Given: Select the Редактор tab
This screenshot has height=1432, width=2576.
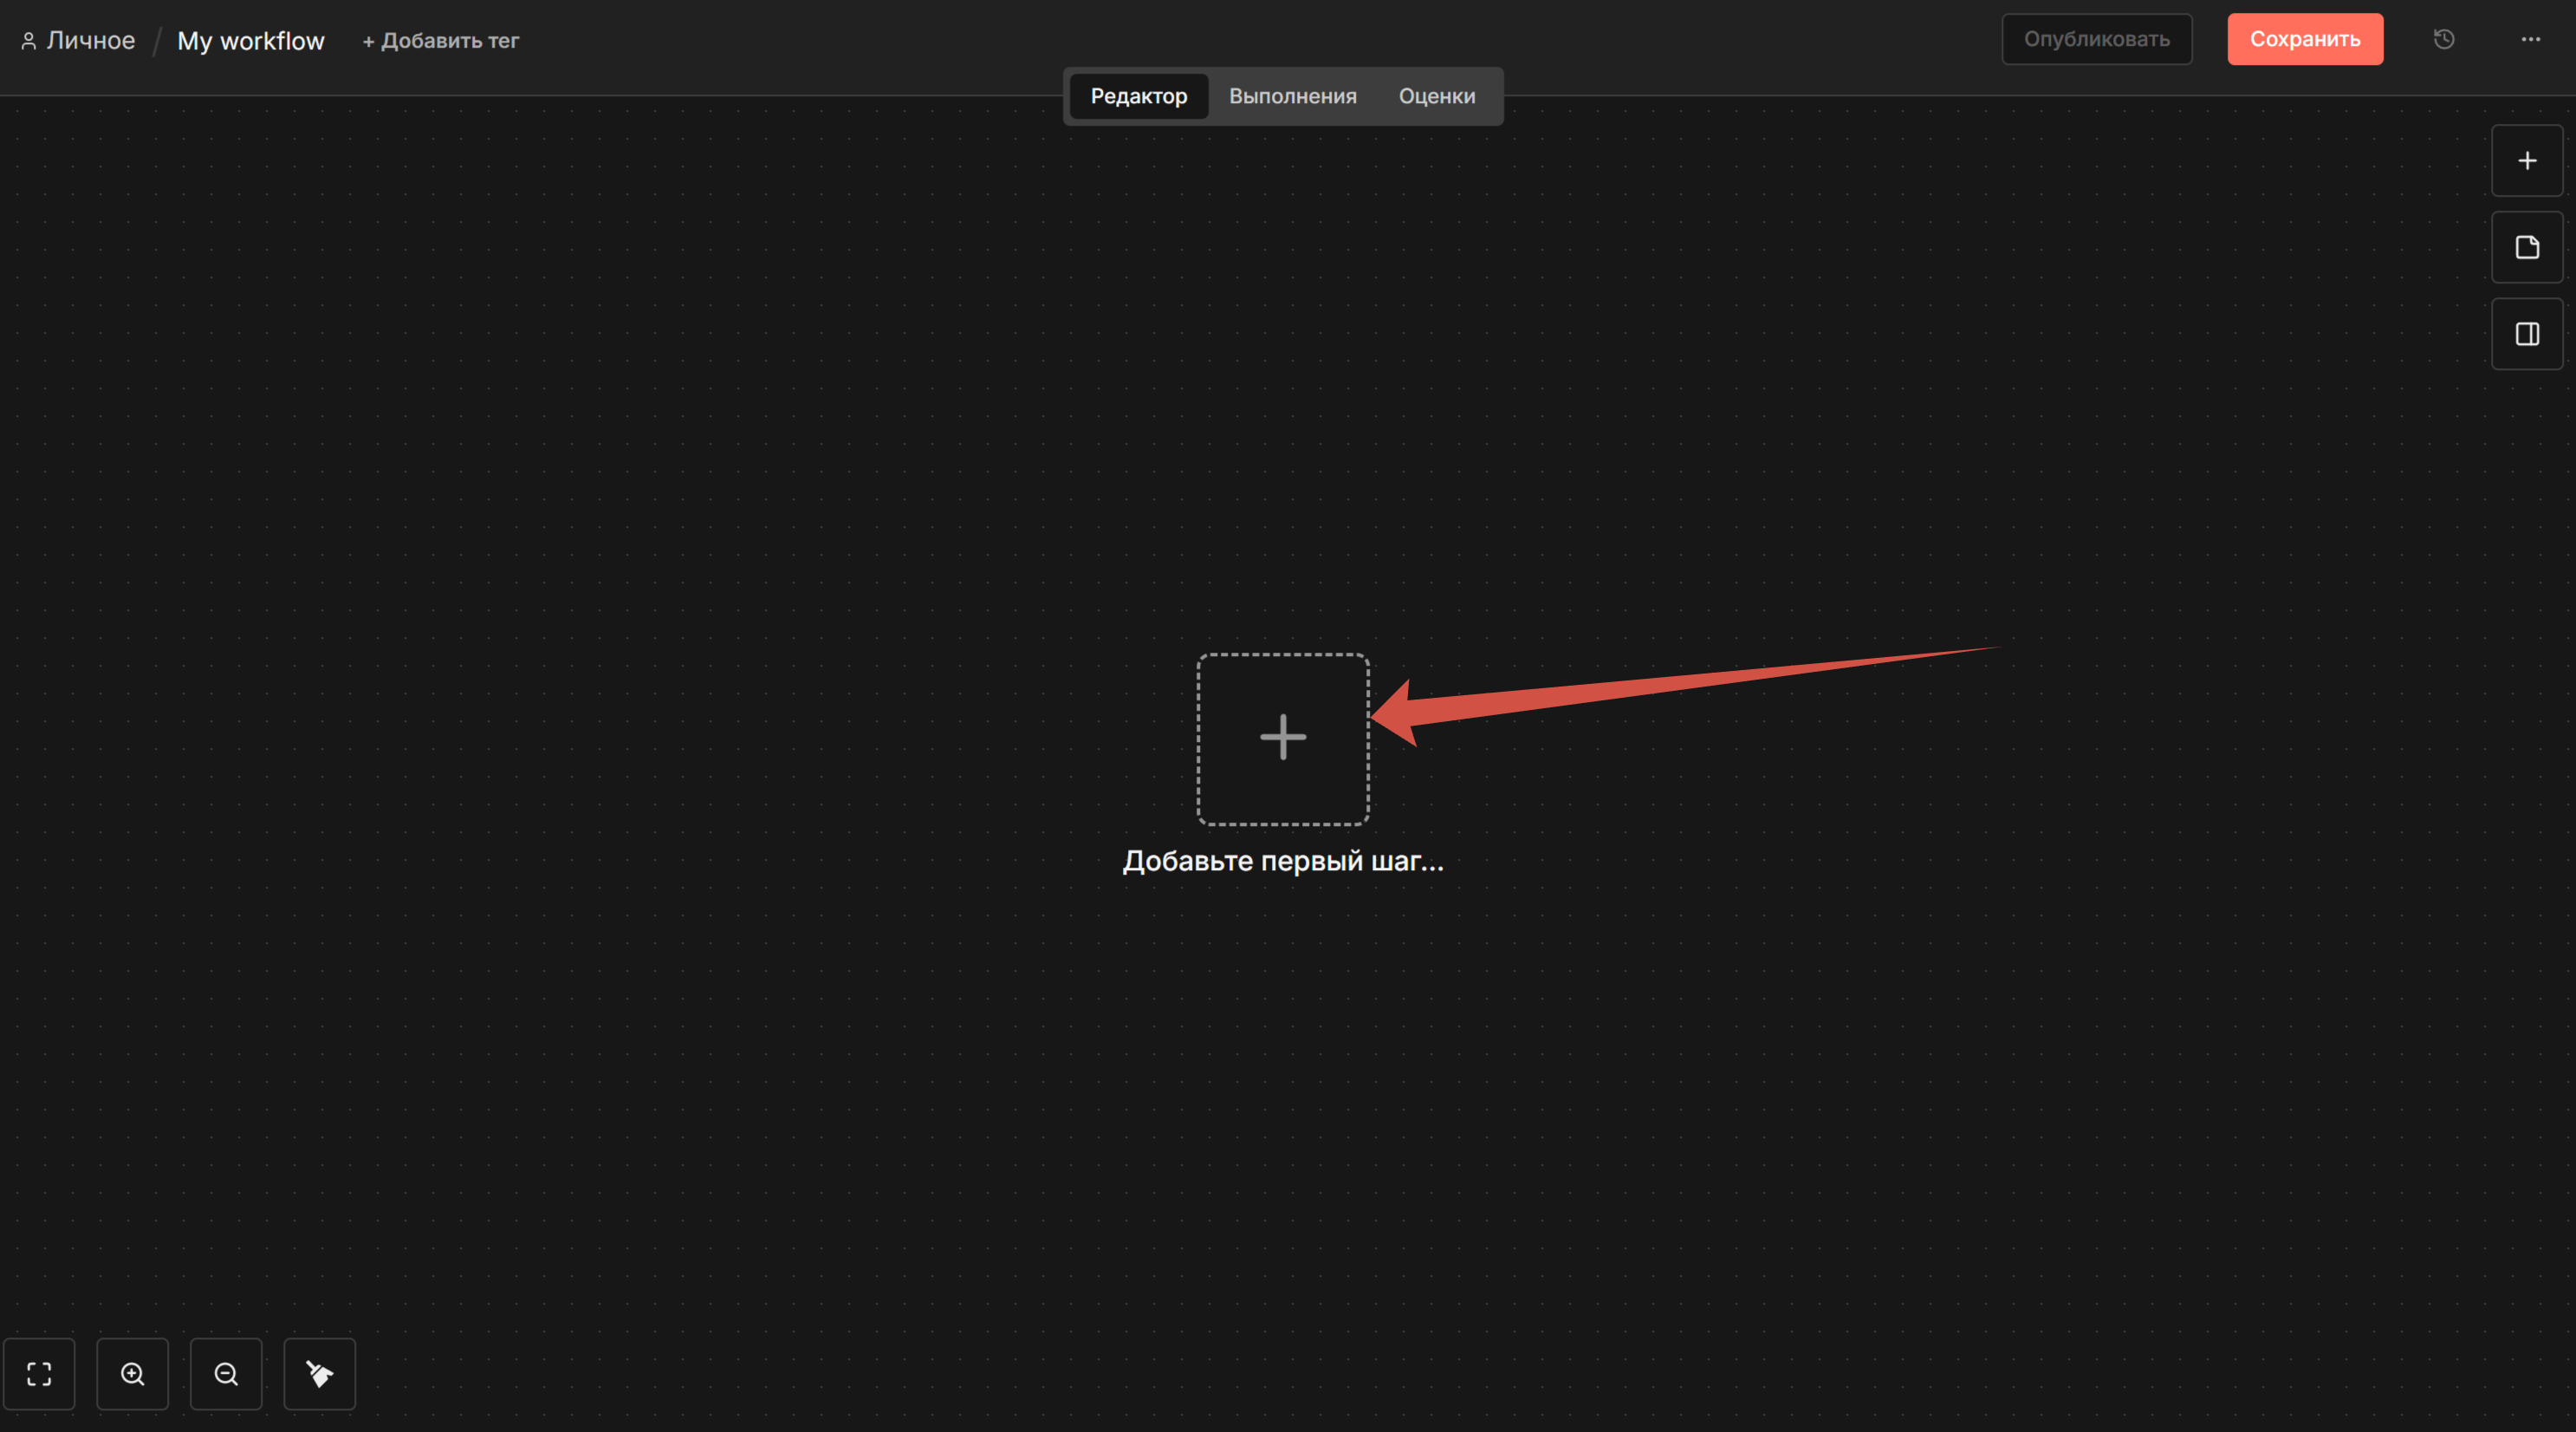Looking at the screenshot, I should click(1138, 96).
